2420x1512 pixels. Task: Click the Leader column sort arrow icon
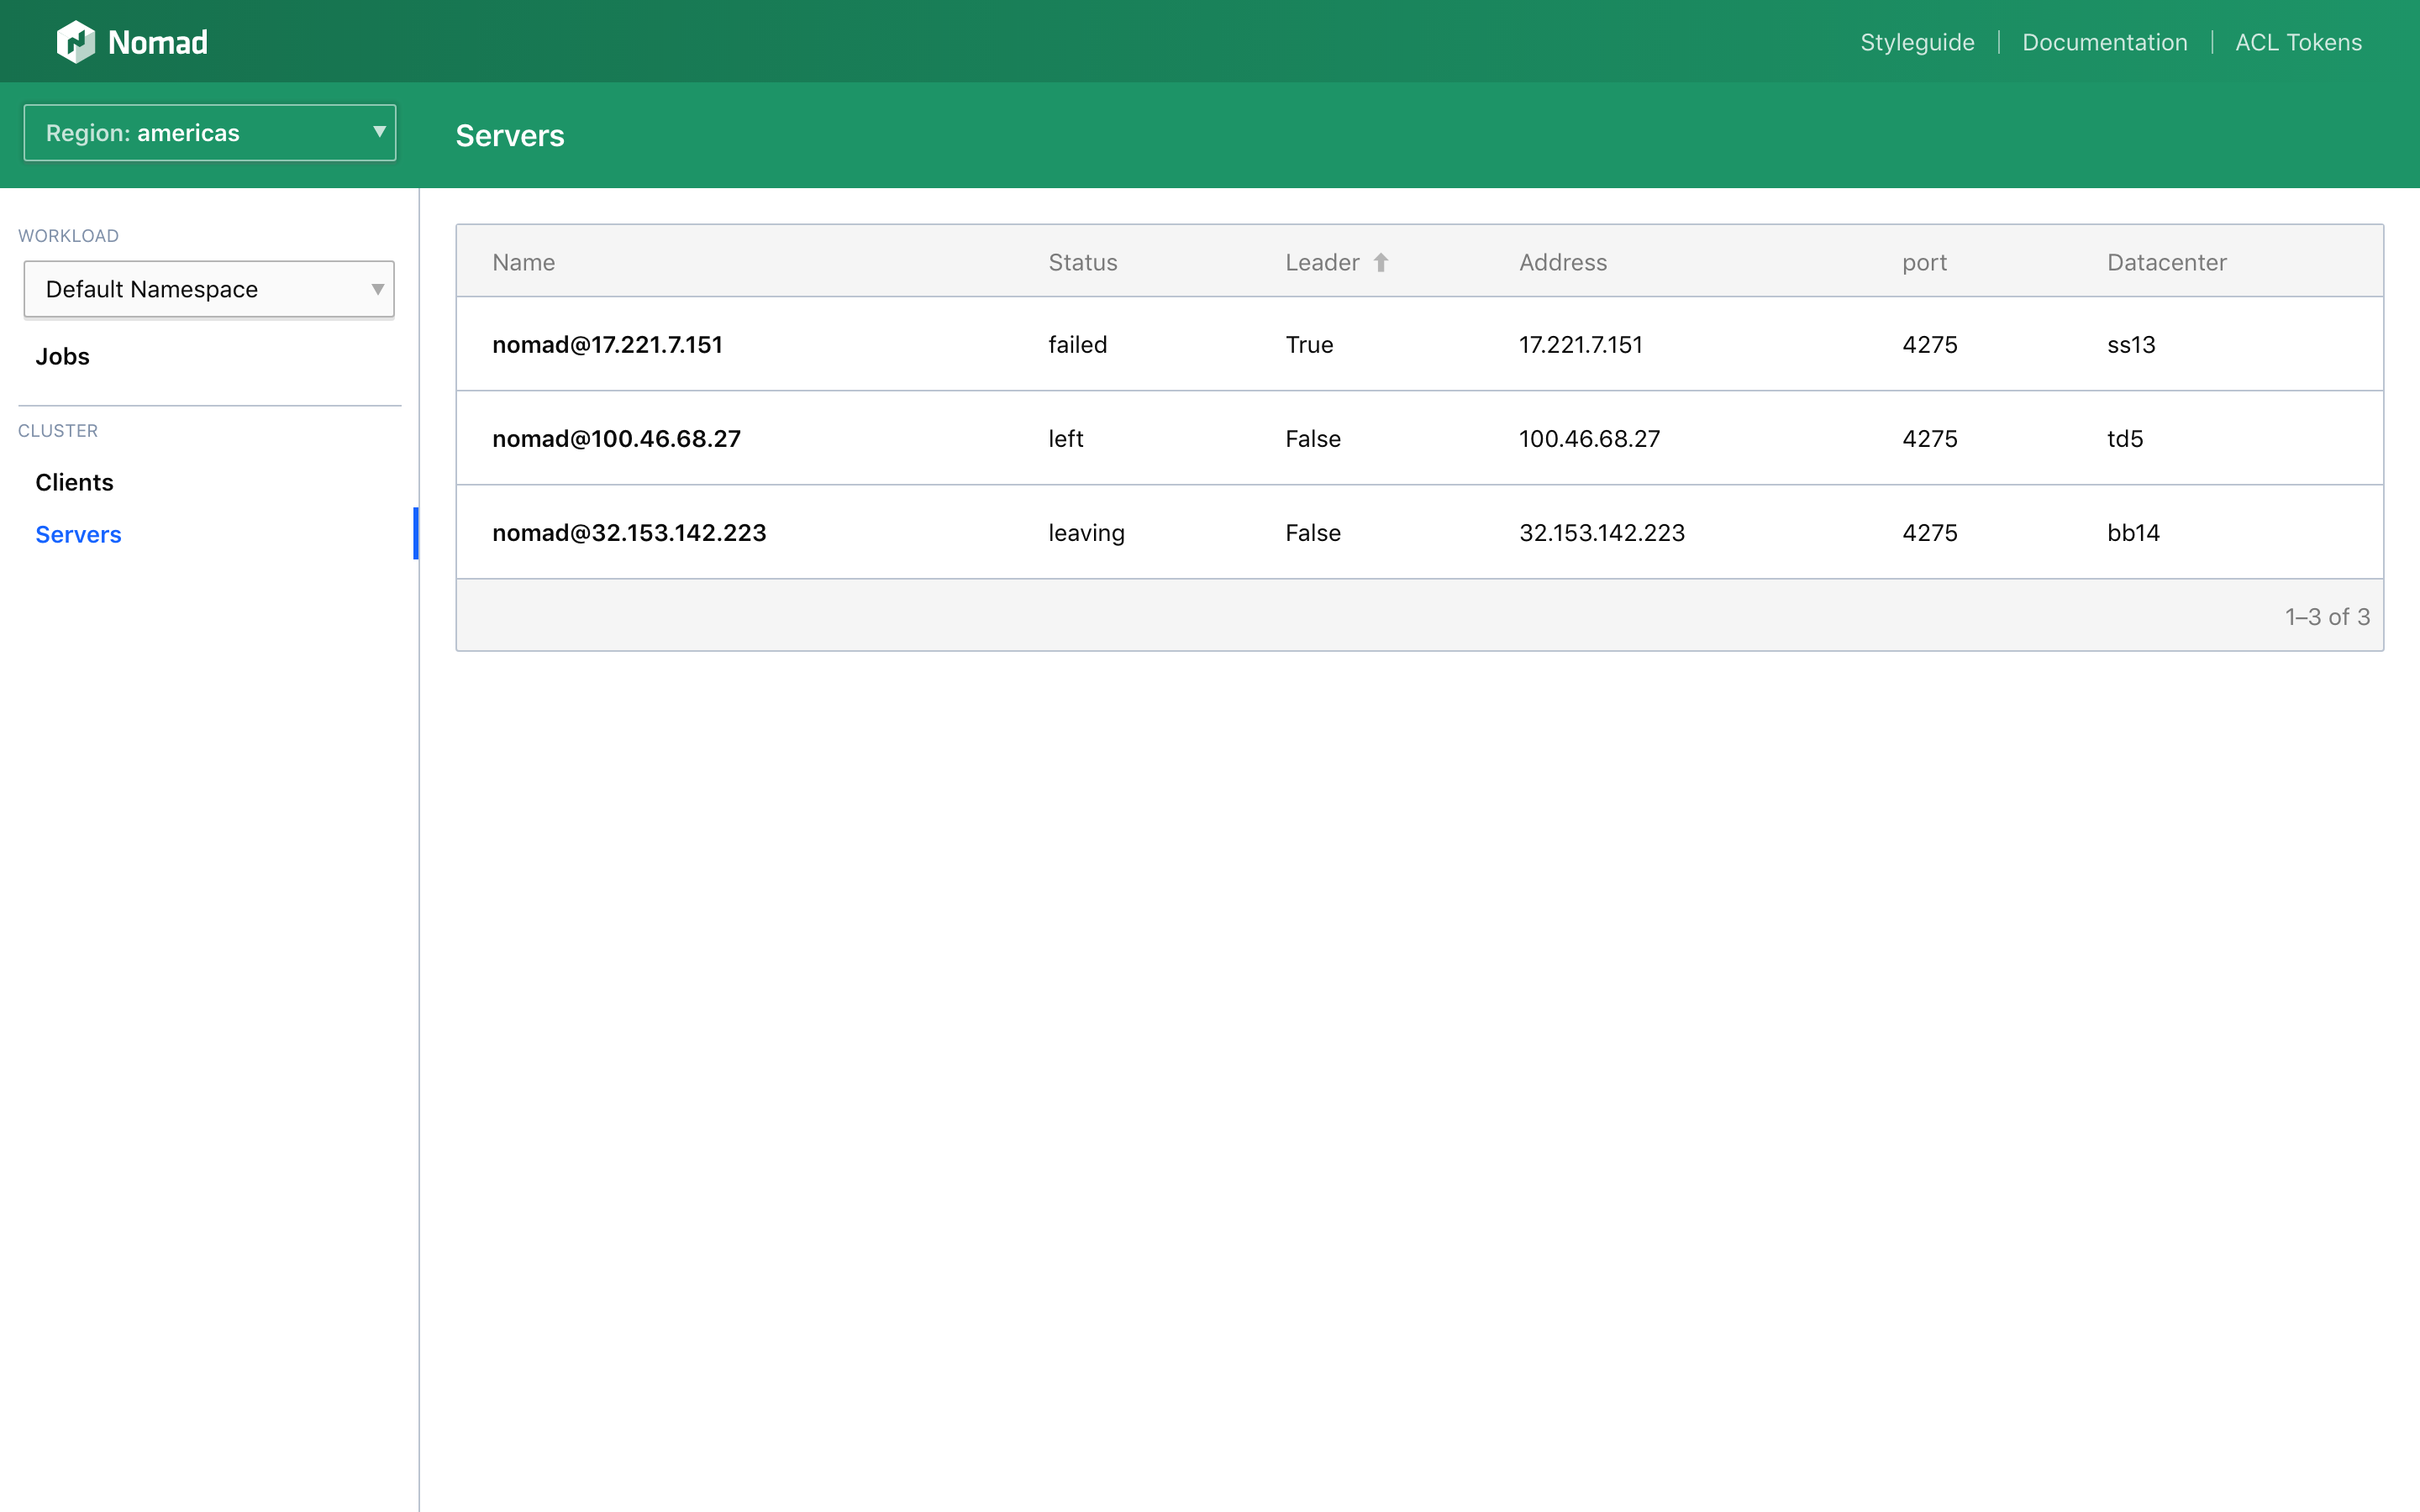(1381, 263)
